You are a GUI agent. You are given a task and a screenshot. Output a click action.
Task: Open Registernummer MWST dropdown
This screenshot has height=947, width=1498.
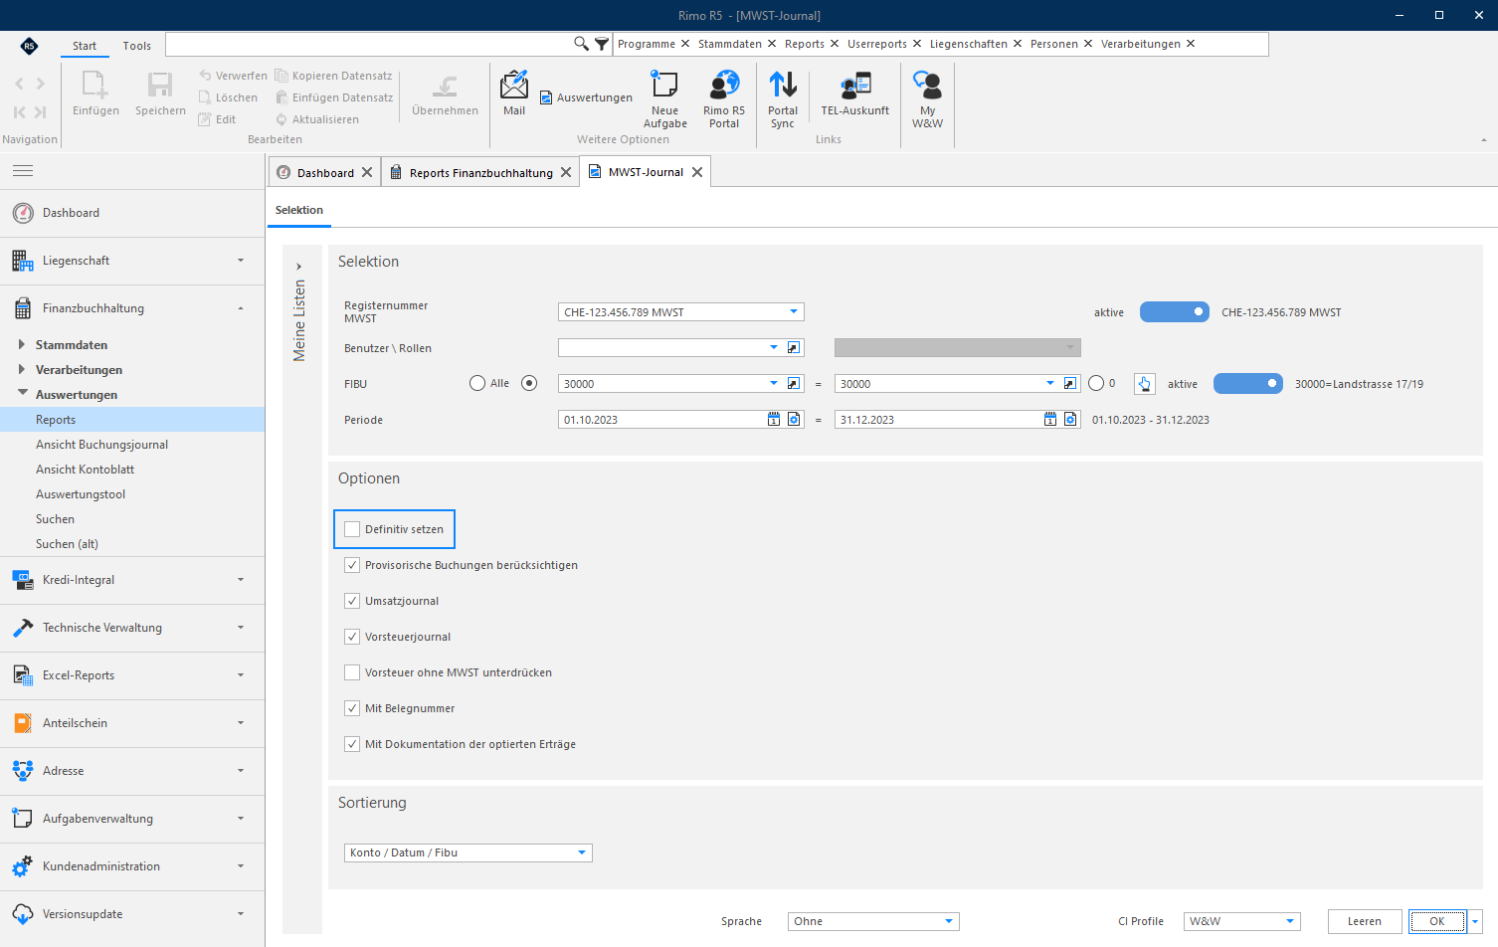pyautogui.click(x=794, y=312)
